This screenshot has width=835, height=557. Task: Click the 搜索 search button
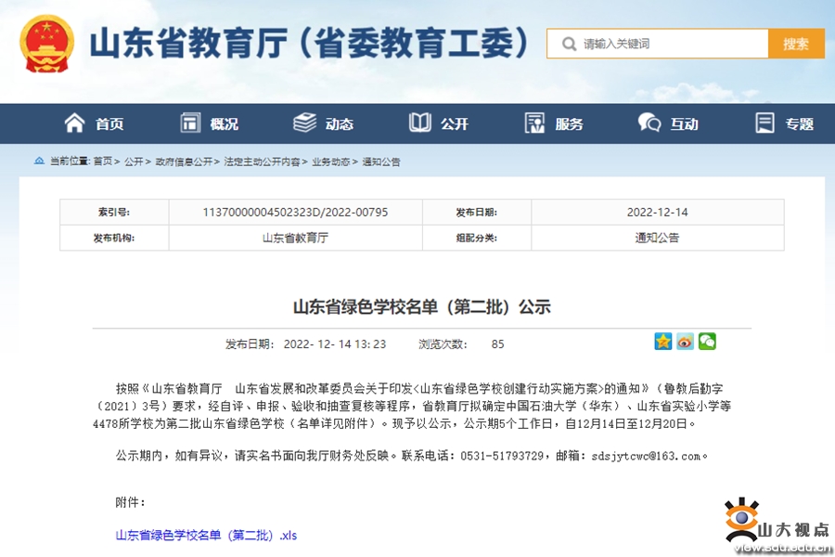(x=795, y=44)
